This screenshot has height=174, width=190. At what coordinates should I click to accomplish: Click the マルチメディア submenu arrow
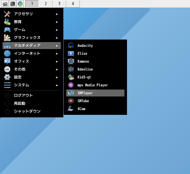click(x=57, y=46)
